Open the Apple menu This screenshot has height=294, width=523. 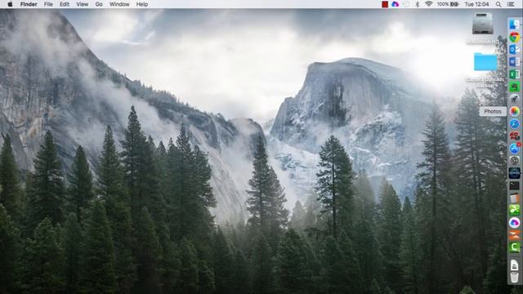[10, 4]
